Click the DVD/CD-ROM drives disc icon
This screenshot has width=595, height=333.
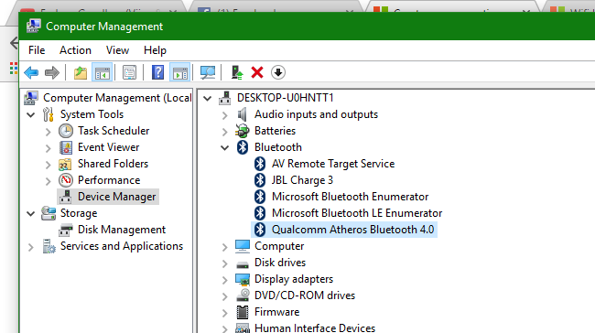pos(243,295)
